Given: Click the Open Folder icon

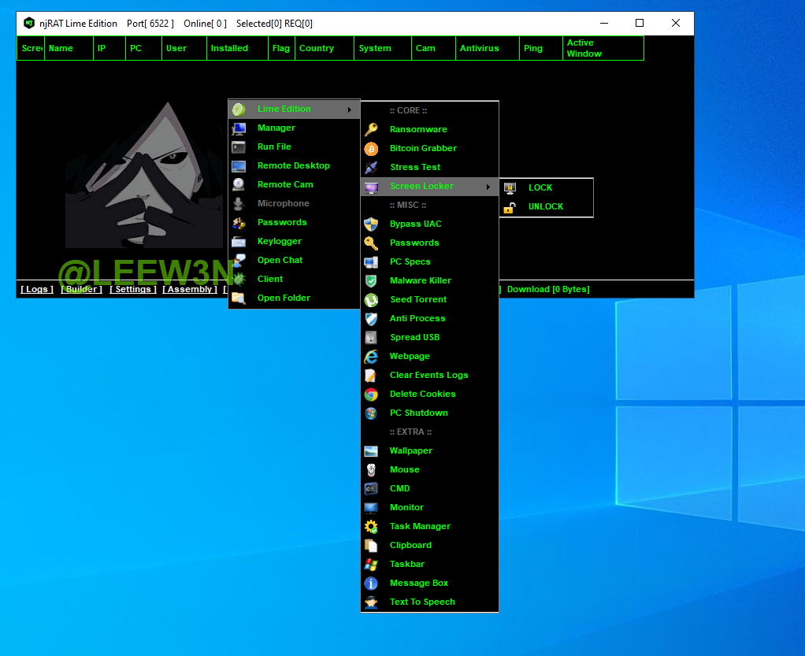Looking at the screenshot, I should click(x=239, y=298).
